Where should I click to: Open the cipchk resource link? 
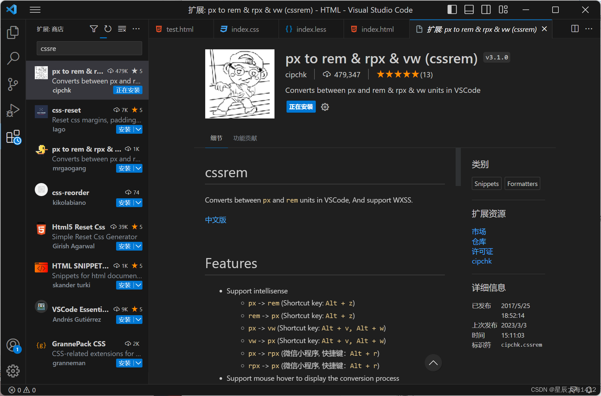click(482, 261)
